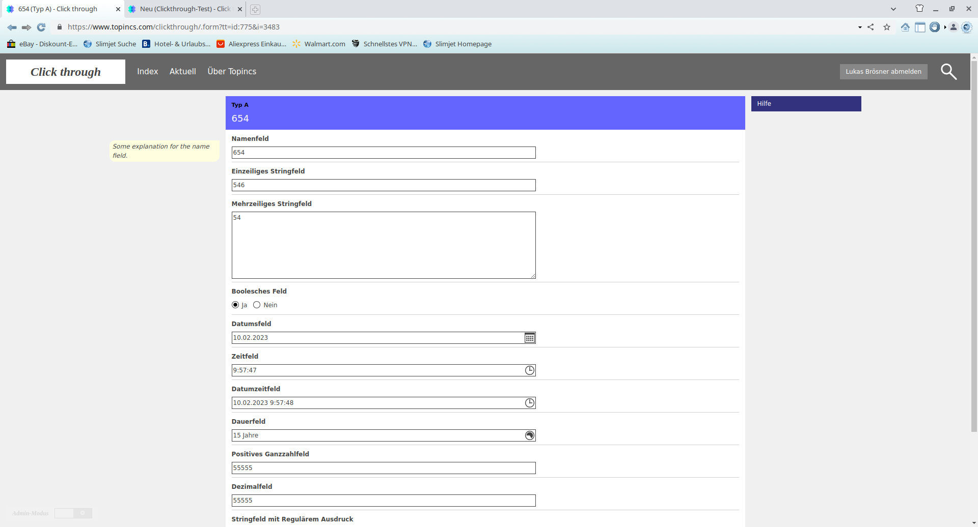Open the clock picker for Datumzeitfeld
Screen dimensions: 978x527
tap(530, 403)
